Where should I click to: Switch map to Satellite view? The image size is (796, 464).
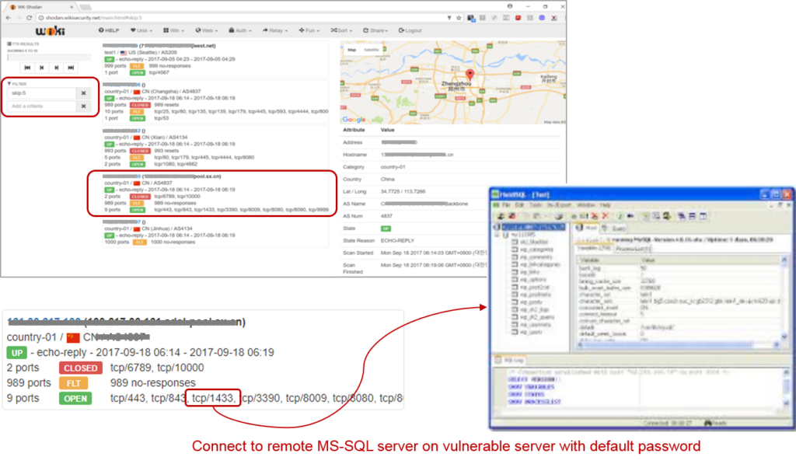coord(372,49)
